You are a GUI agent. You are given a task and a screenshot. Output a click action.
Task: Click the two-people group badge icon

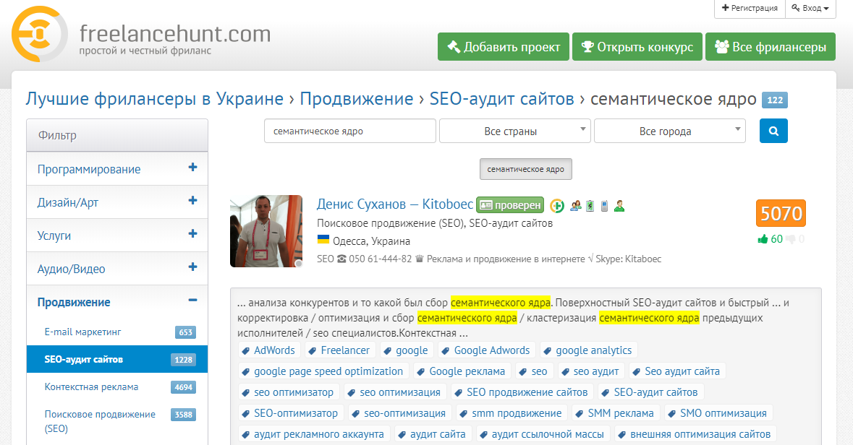coord(576,205)
